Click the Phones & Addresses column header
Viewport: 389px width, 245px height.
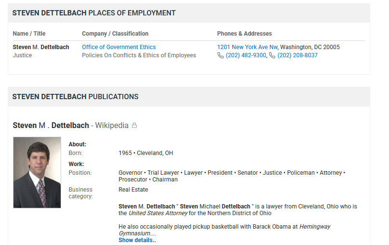[x=245, y=34]
